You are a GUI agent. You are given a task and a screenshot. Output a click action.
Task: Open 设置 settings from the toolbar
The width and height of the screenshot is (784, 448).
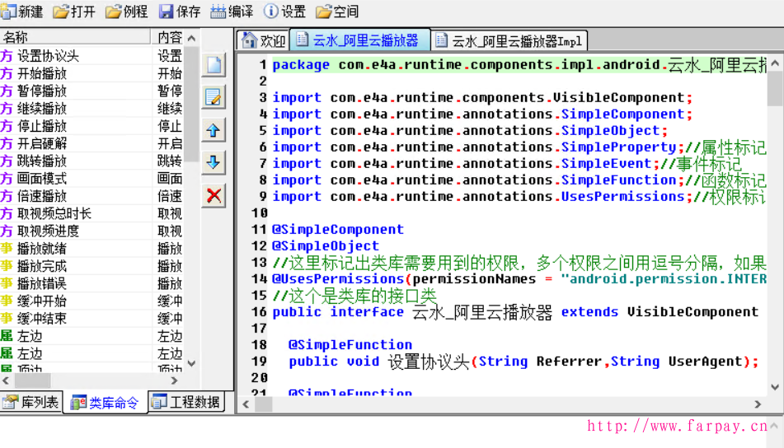point(284,12)
